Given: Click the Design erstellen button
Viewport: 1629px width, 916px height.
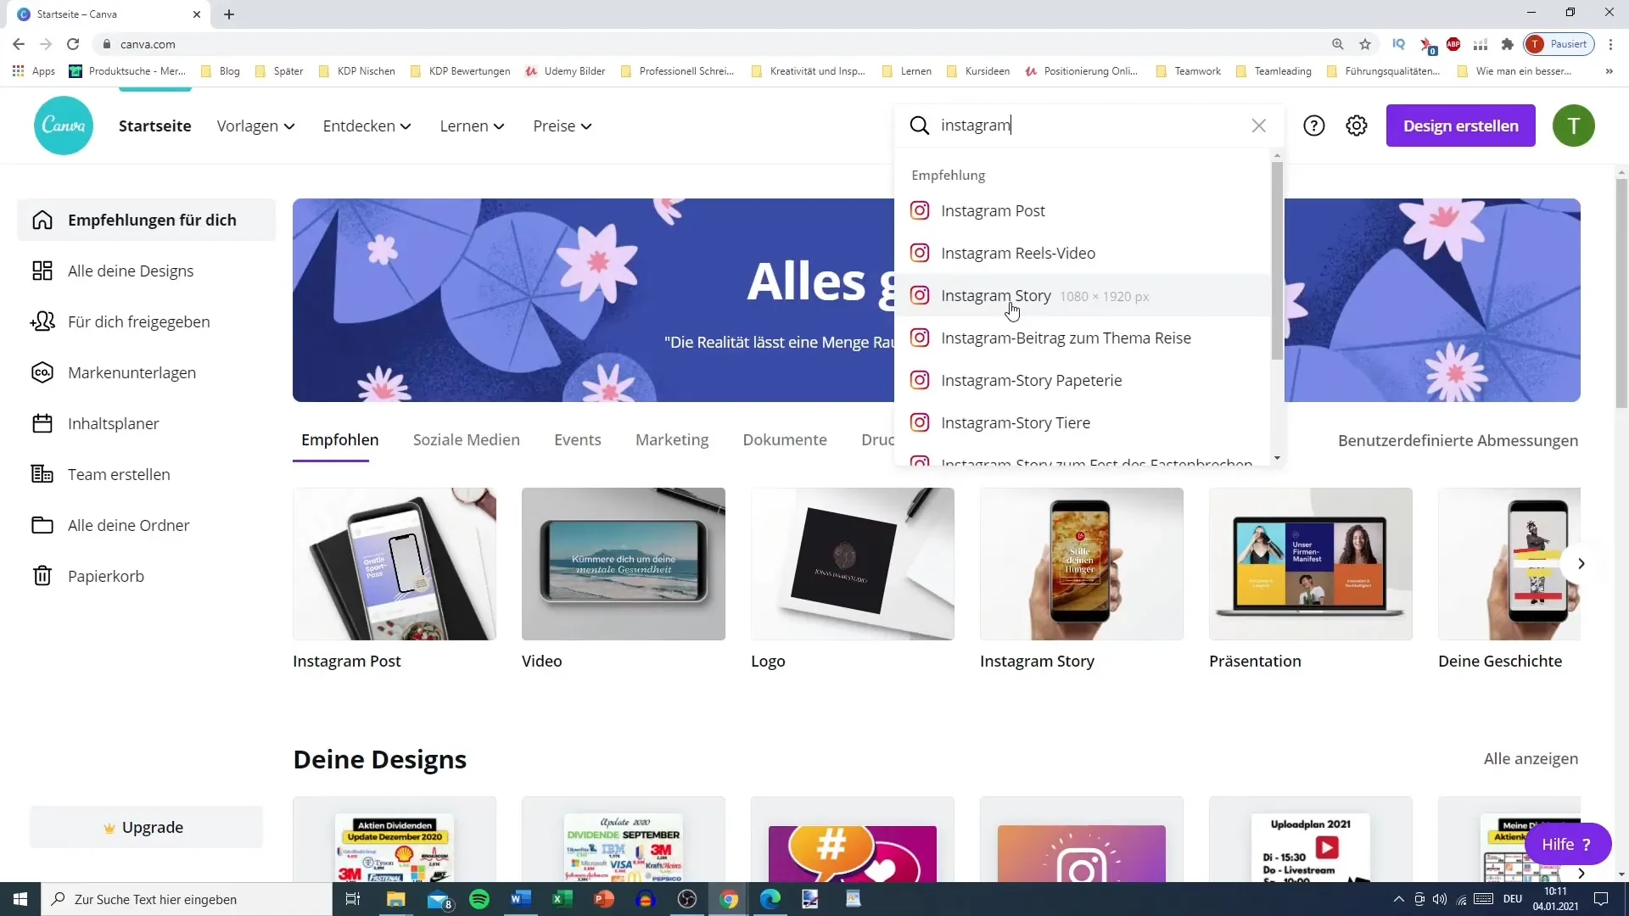Looking at the screenshot, I should point(1460,126).
